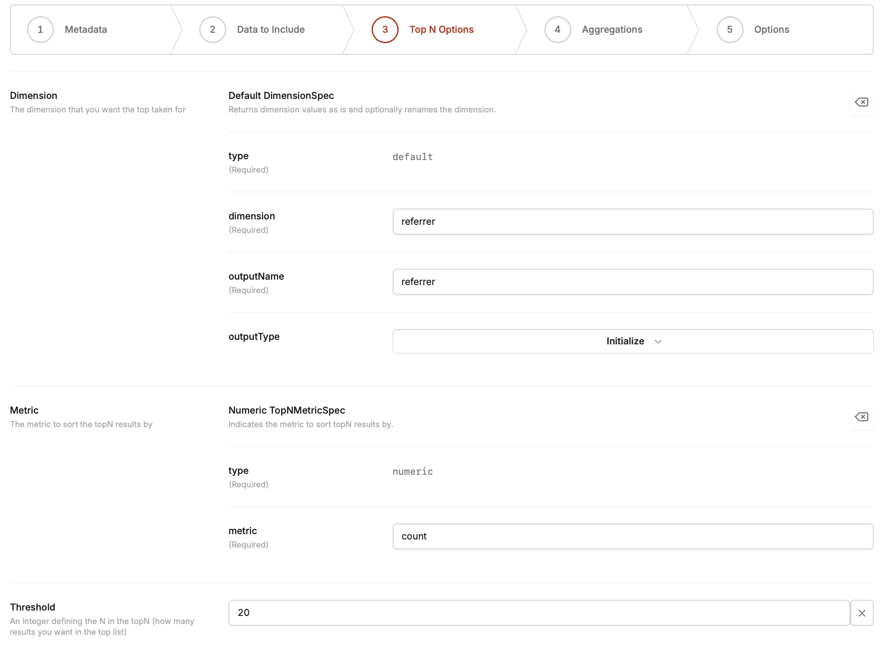The image size is (880, 651).
Task: Select the Top N Options step label
Action: tap(441, 30)
